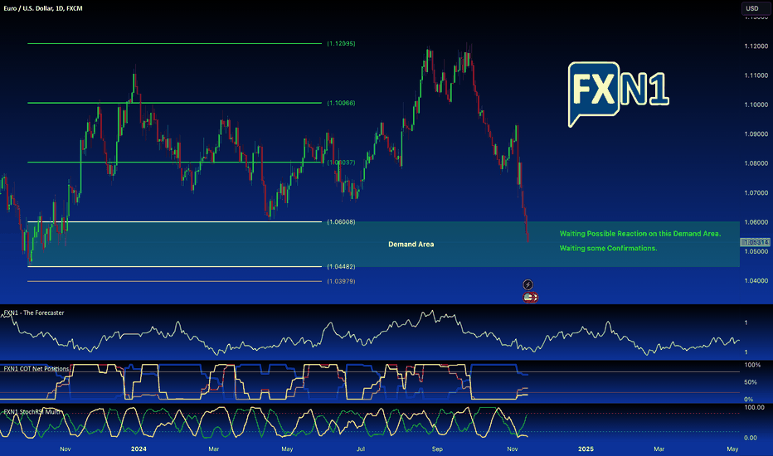This screenshot has height=456, width=773.
Task: Open the USD currency selector
Action: pyautogui.click(x=755, y=8)
